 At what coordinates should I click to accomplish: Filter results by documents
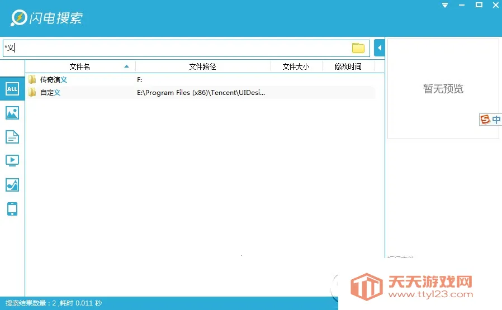tap(12, 137)
